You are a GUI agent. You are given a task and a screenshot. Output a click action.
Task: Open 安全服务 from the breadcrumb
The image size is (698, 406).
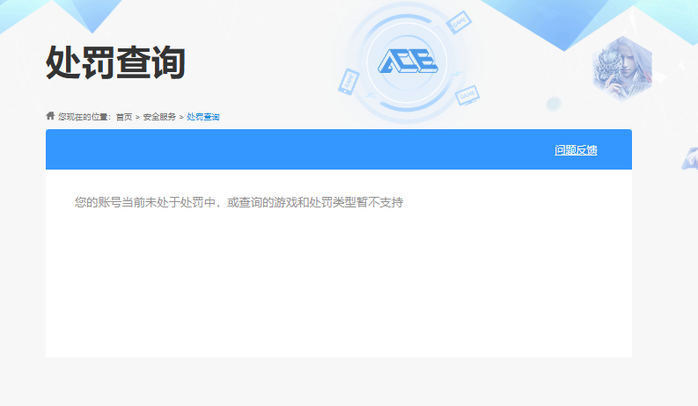[159, 117]
